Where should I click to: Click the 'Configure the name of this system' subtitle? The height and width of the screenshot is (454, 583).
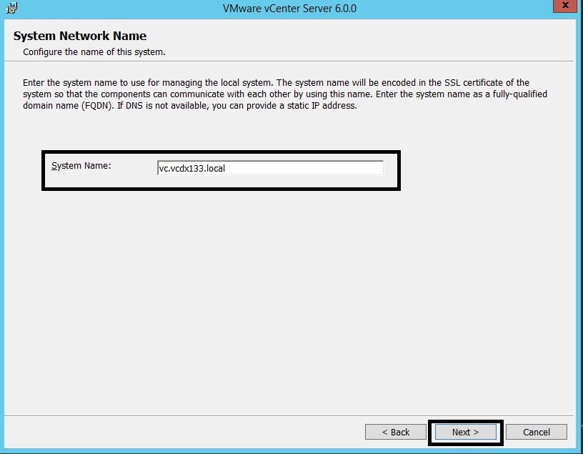point(94,52)
